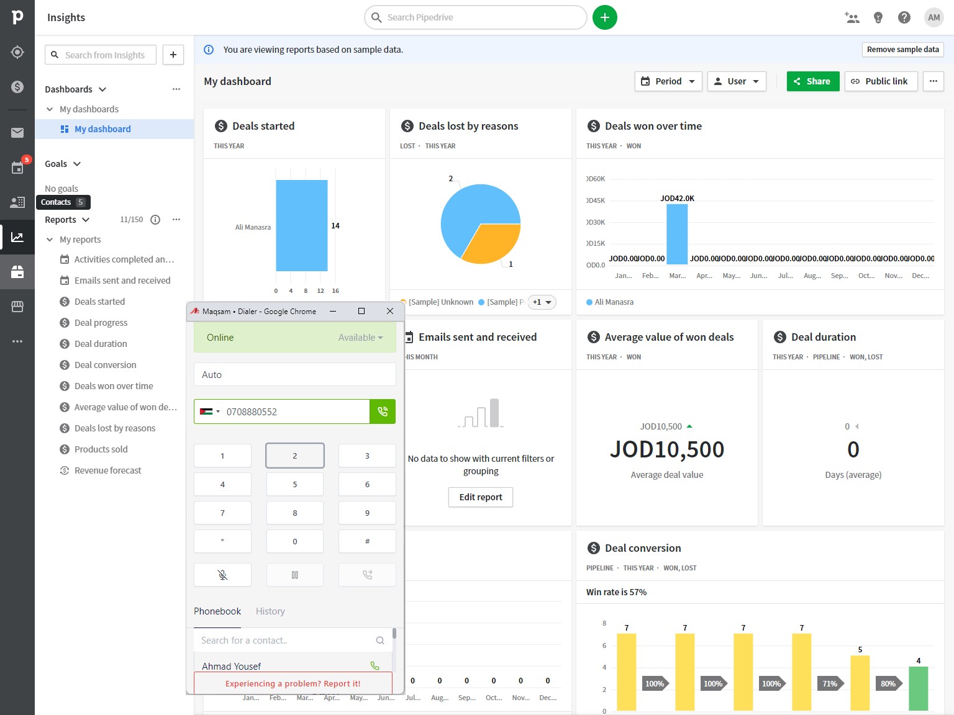The image size is (954, 715).
Task: Click the mute microphone button in dialer
Action: 222,575
